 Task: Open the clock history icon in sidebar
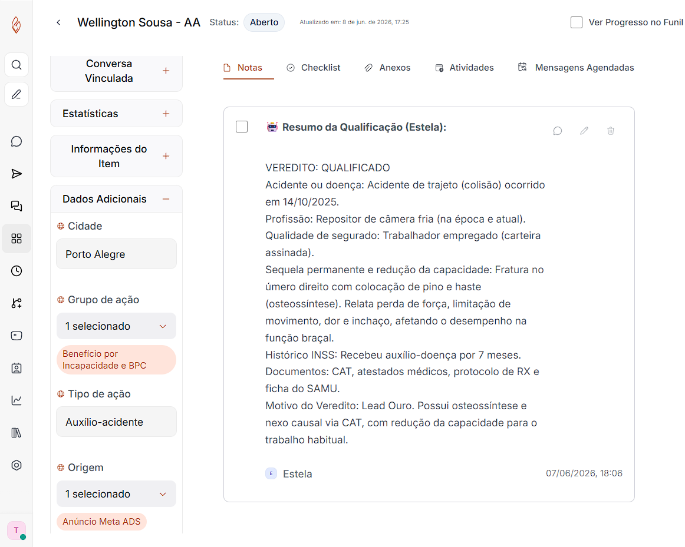[17, 271]
